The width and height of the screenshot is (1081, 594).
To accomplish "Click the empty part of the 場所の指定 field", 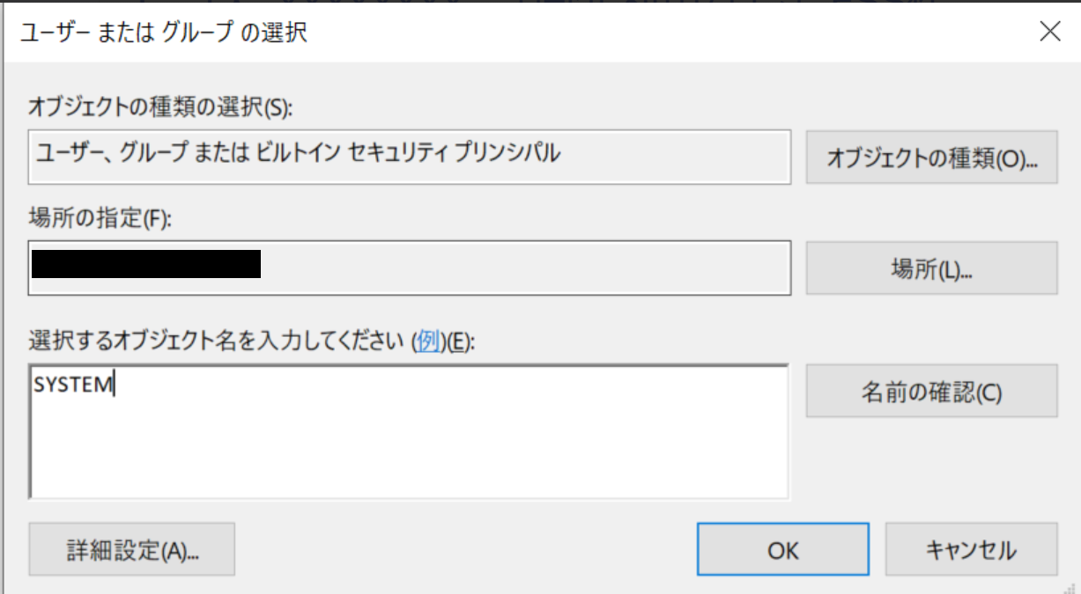I will tap(524, 268).
